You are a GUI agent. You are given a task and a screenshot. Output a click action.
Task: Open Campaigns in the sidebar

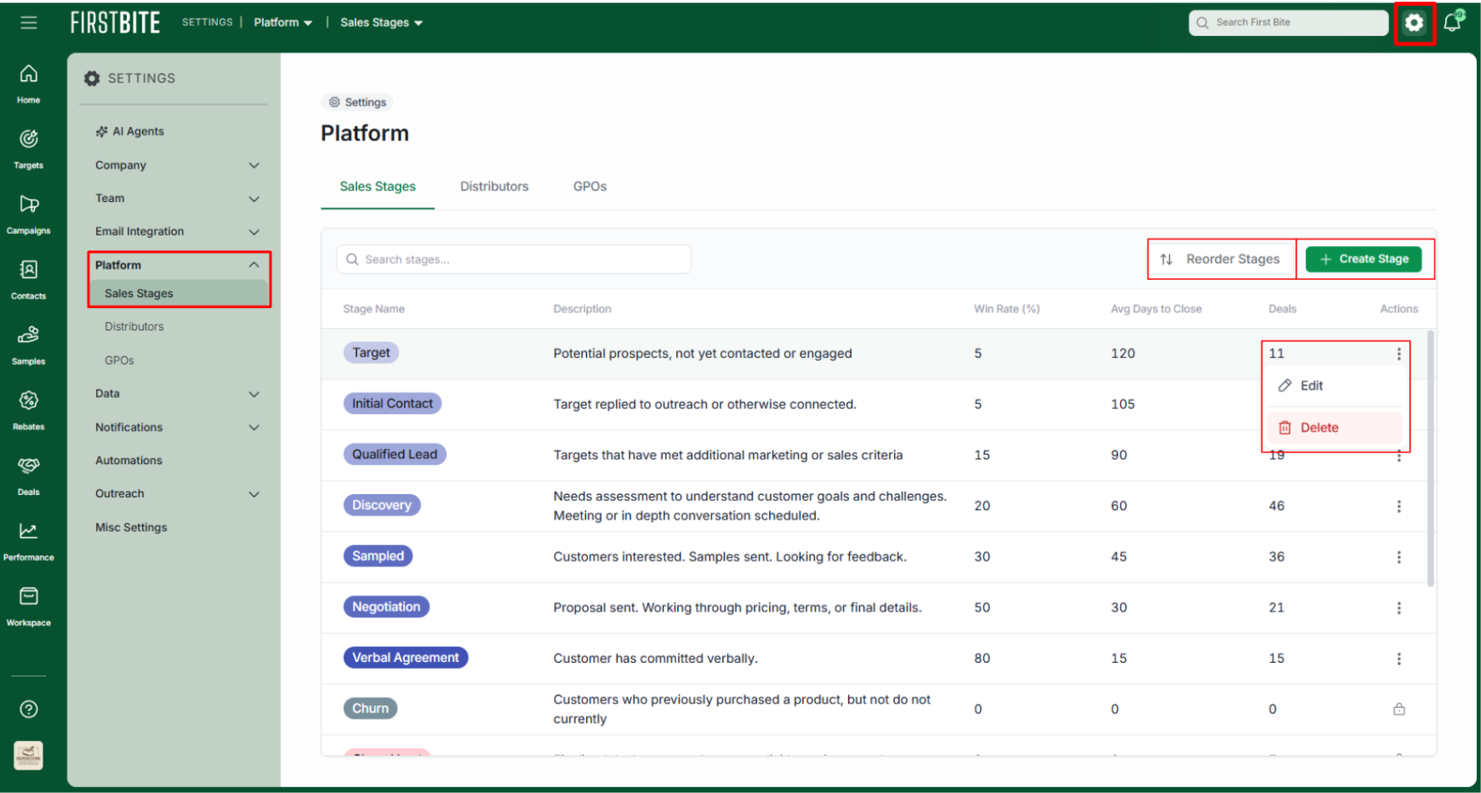click(28, 215)
